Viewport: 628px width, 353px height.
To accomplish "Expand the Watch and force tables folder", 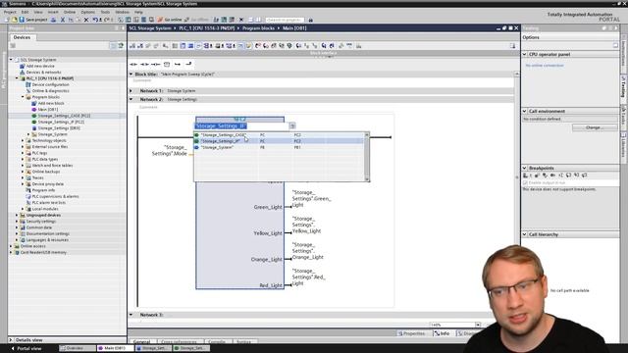I will coord(23,166).
